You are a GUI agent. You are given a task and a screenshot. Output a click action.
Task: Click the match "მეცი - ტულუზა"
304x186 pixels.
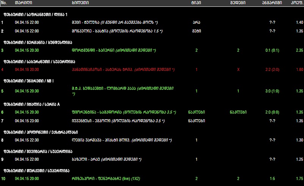86,22
